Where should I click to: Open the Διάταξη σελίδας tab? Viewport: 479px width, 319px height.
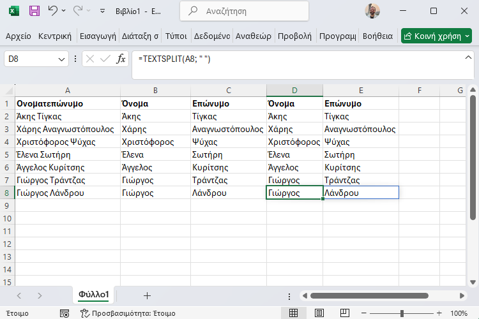point(141,36)
